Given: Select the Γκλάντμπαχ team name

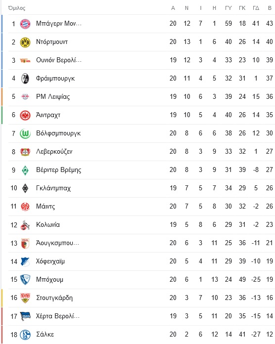Looking at the screenshot, I should tap(53, 188).
